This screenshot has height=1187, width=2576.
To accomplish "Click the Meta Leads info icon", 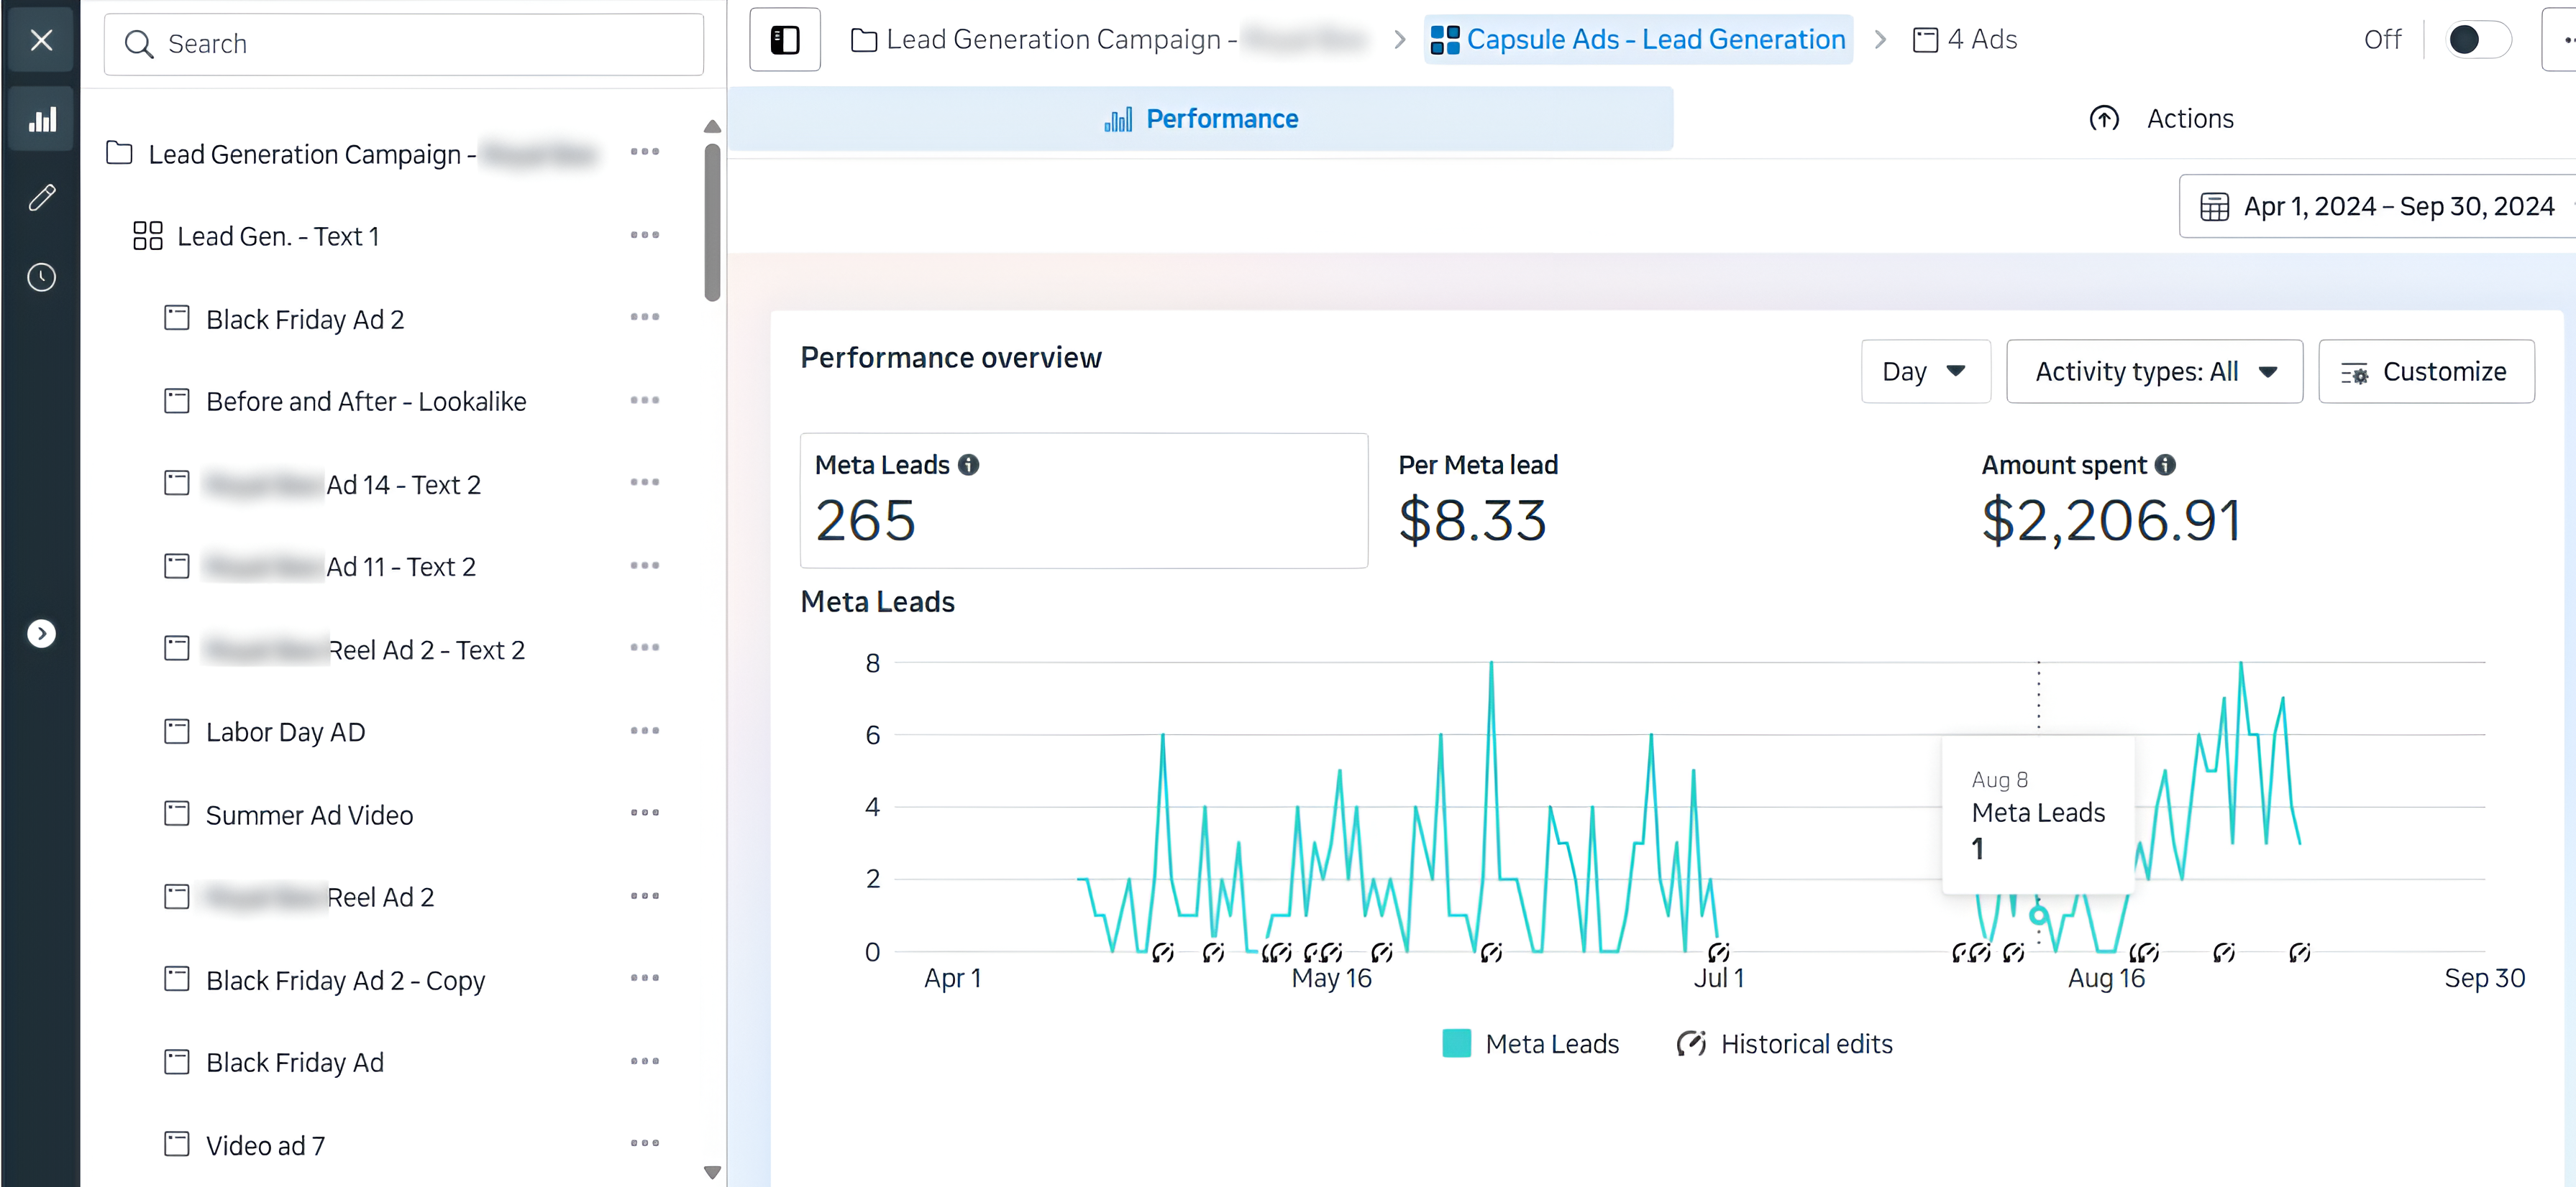I will coord(968,465).
